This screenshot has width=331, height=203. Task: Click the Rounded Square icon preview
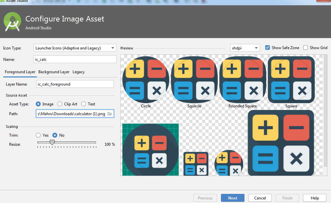click(x=243, y=80)
